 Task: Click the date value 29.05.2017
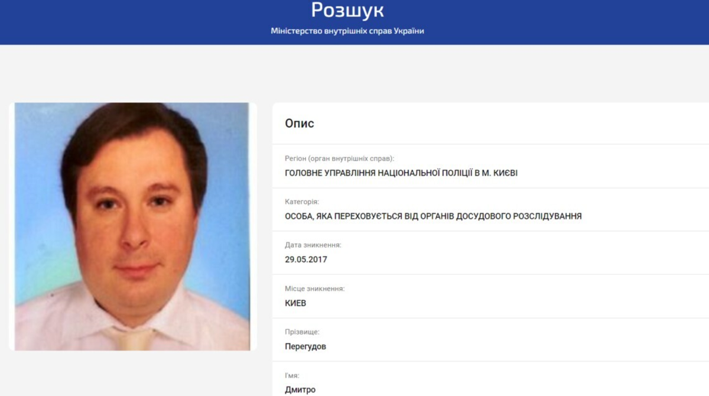point(306,259)
